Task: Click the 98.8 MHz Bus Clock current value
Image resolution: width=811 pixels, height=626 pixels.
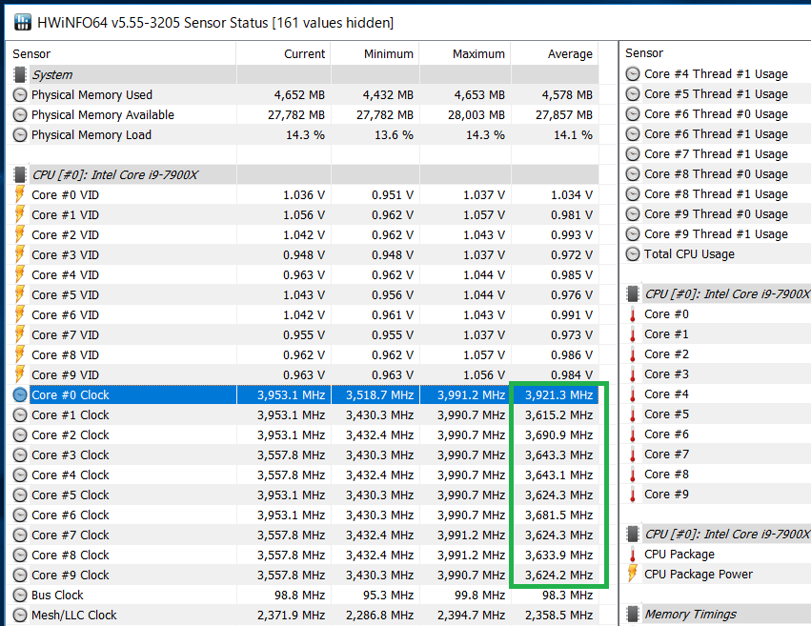Action: (x=299, y=596)
